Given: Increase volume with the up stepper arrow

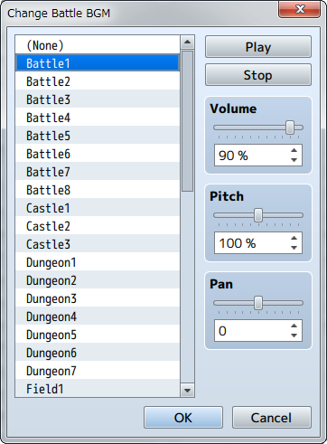Looking at the screenshot, I should [294, 150].
